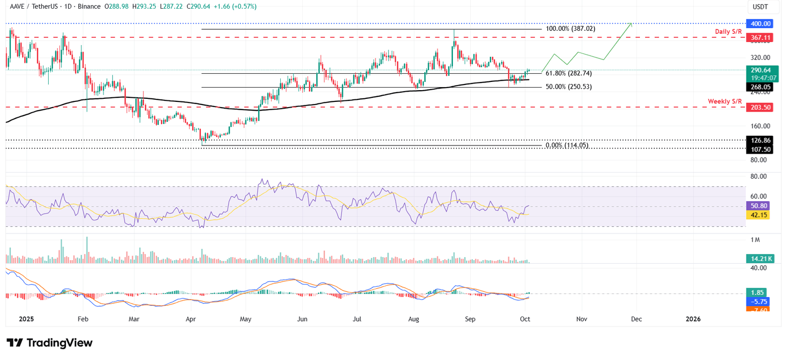Click the blue 400.00 price alert label
The width and height of the screenshot is (787, 359).
pyautogui.click(x=760, y=24)
